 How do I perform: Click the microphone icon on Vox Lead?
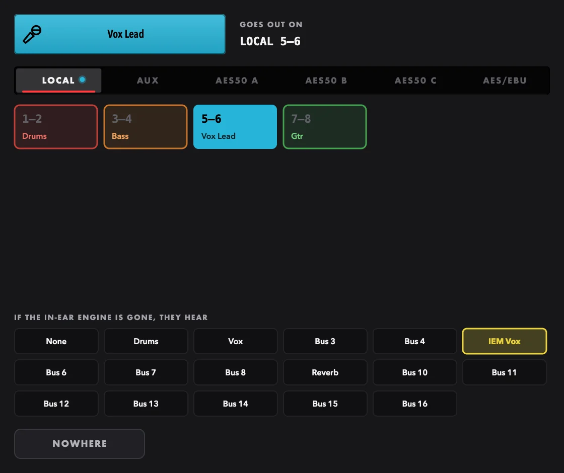click(32, 34)
